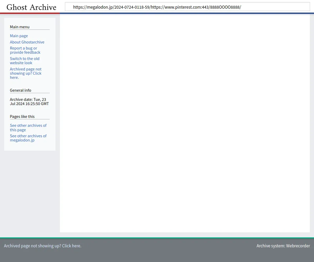Click the General info heading

(x=20, y=90)
